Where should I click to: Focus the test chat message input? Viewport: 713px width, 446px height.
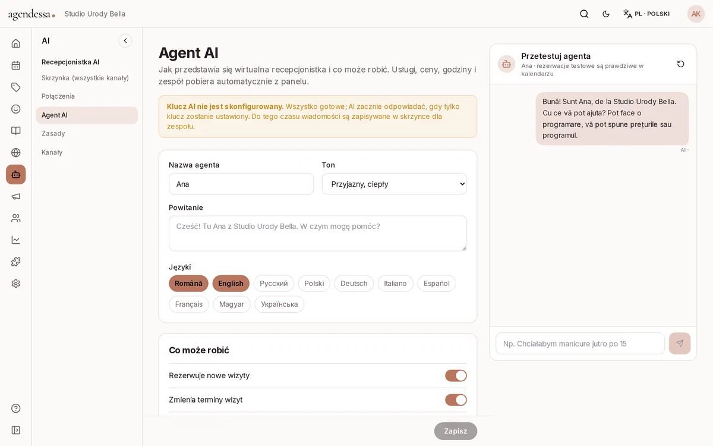coord(580,344)
